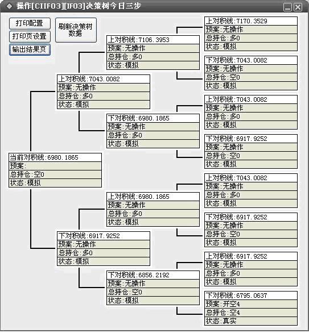Screen dimensions: 309x333
Task: Click the 预案:开空4 field
Action: click(x=251, y=304)
